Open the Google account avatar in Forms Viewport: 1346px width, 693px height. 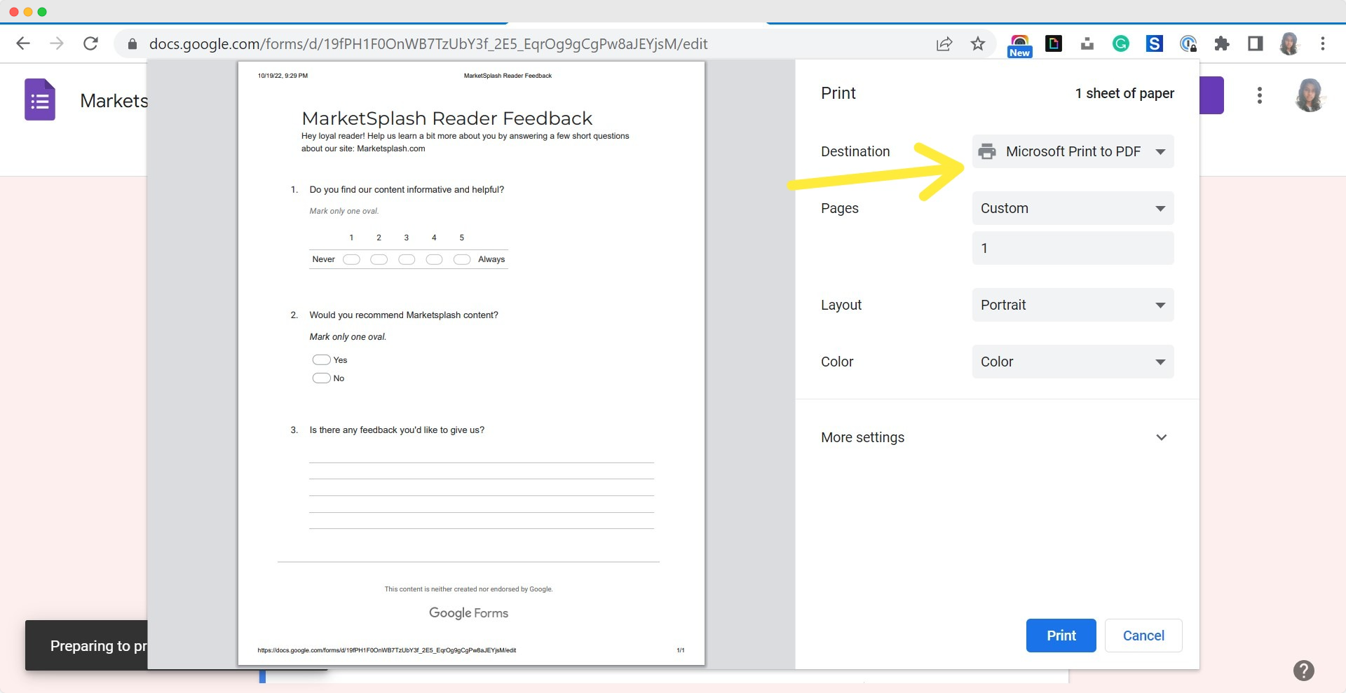1310,95
